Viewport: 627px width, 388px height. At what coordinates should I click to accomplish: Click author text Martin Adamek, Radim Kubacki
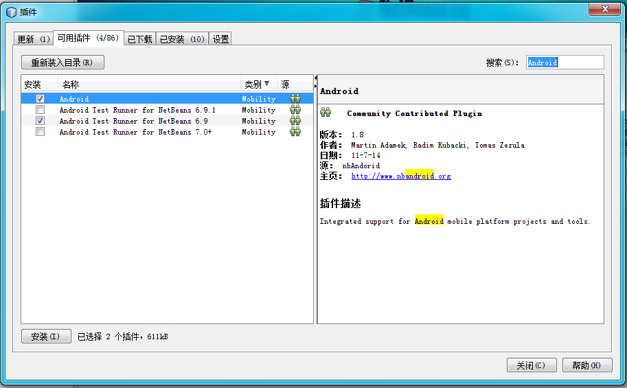[x=409, y=145]
